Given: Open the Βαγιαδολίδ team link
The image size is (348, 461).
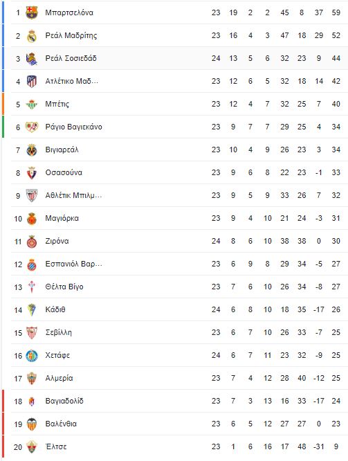Looking at the screenshot, I should (64, 401).
